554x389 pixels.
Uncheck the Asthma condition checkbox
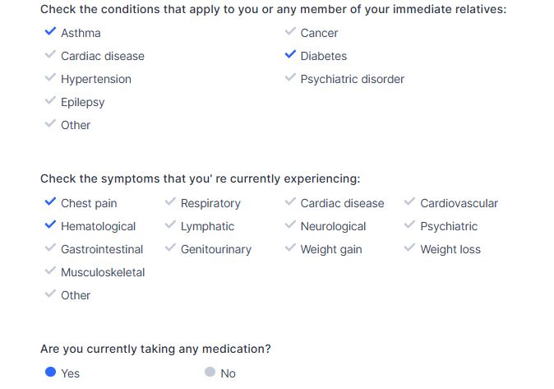pyautogui.click(x=51, y=33)
